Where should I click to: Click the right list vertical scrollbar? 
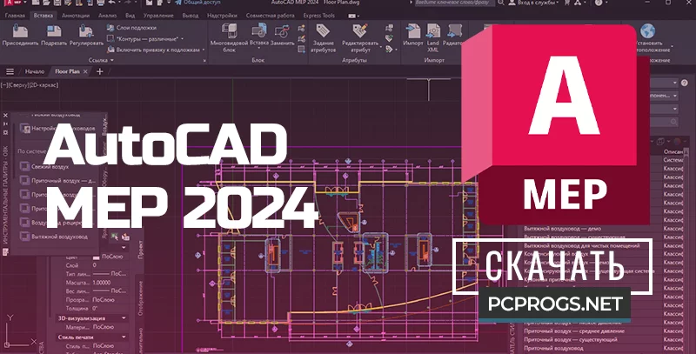click(x=686, y=249)
